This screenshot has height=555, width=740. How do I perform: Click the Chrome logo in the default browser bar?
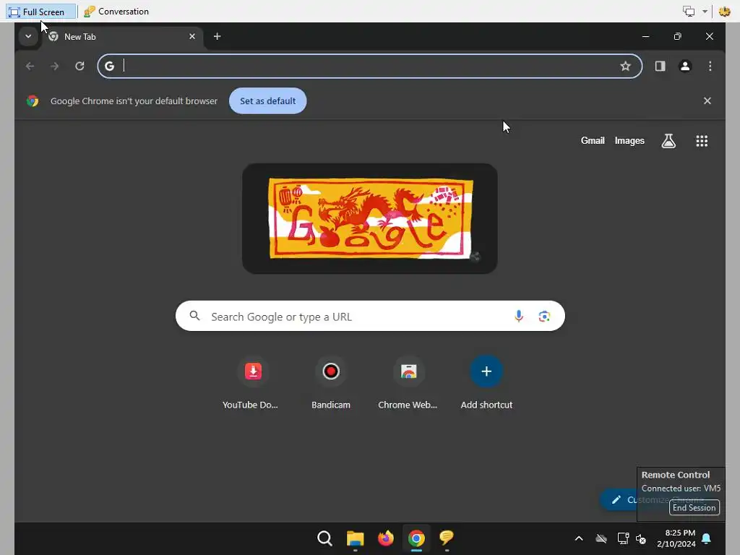click(33, 101)
